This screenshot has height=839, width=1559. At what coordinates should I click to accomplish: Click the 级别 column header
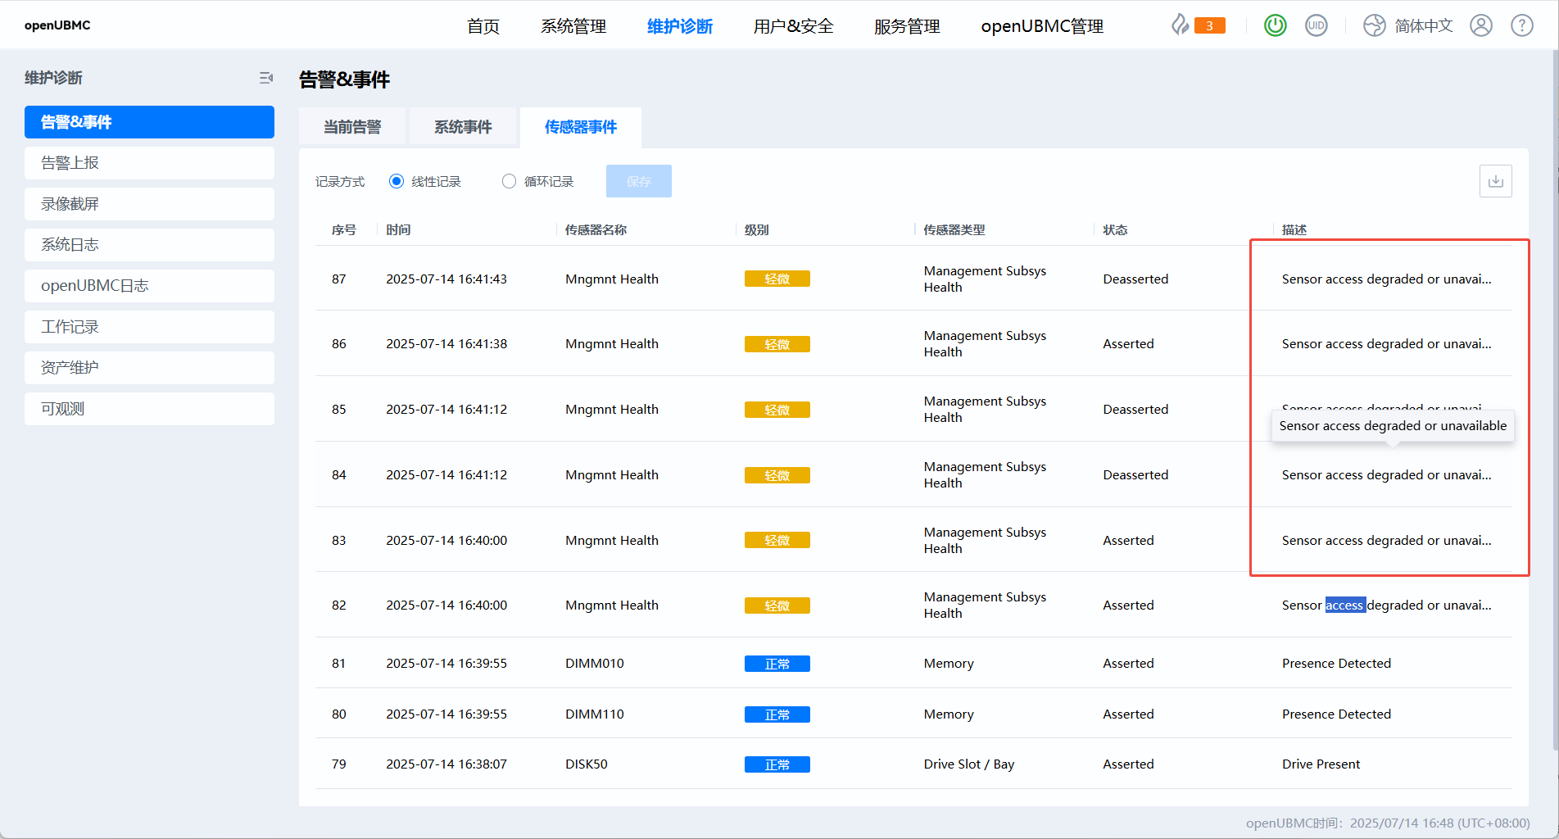tap(756, 230)
